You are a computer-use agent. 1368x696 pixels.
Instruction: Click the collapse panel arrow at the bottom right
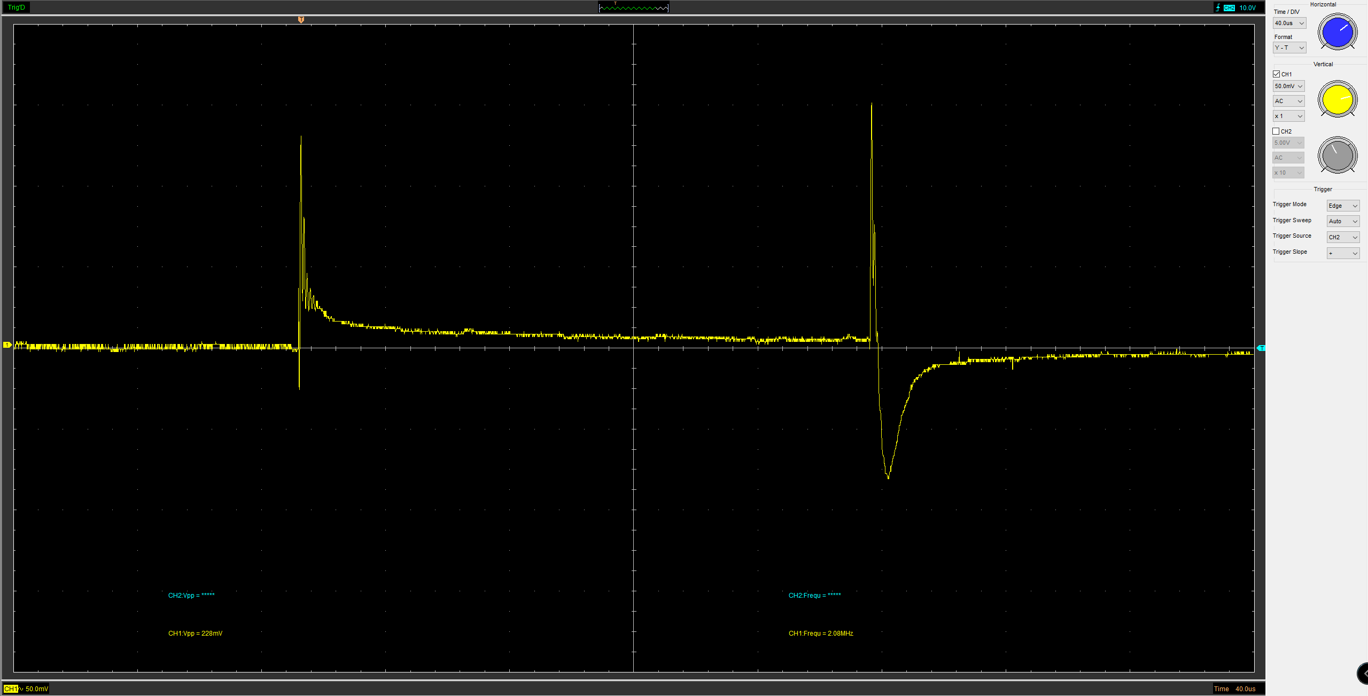pyautogui.click(x=1364, y=674)
